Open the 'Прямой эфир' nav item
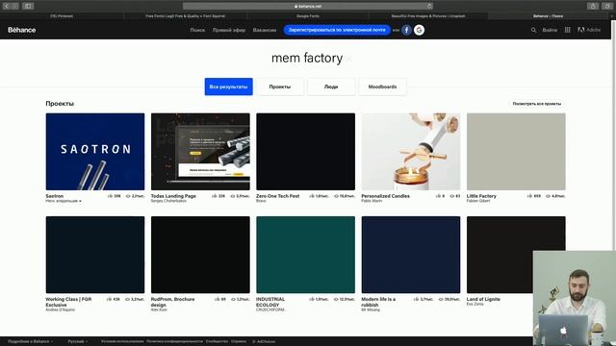Viewport: 616px width, 346px height. (x=229, y=30)
